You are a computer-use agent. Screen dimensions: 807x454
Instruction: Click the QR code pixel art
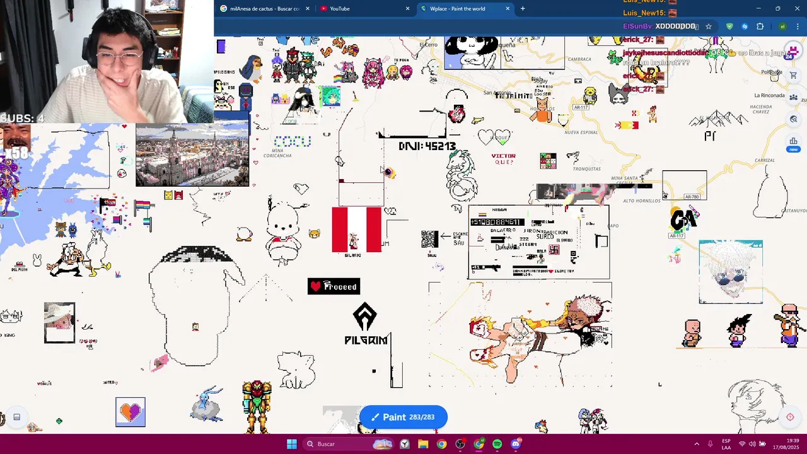[429, 239]
